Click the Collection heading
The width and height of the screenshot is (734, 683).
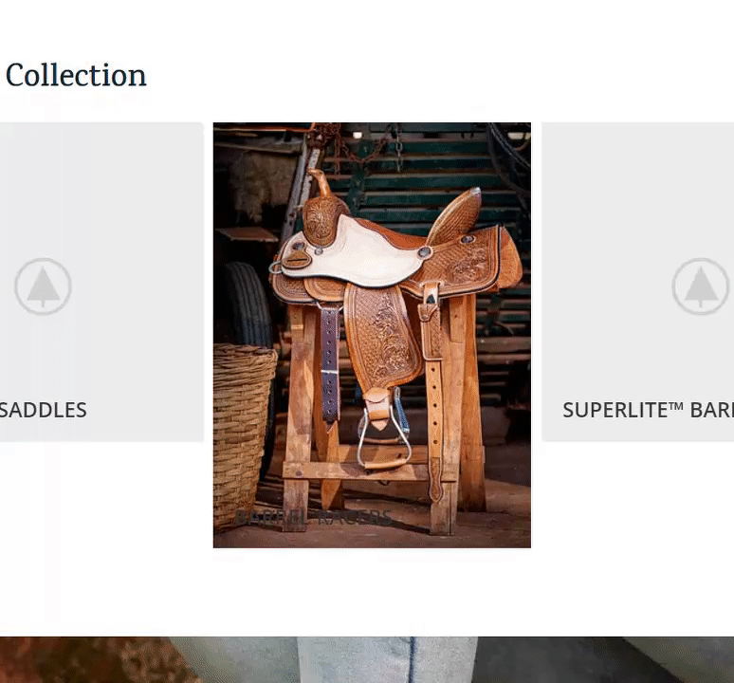(76, 75)
